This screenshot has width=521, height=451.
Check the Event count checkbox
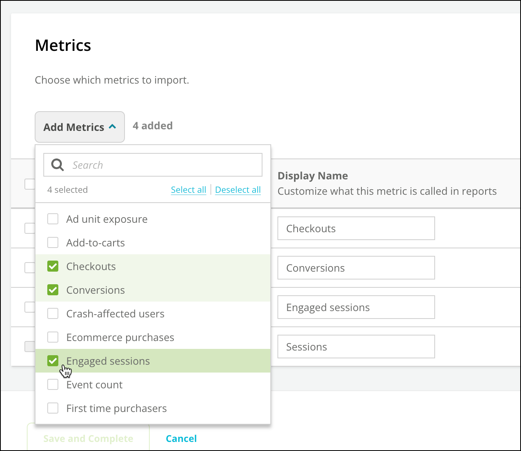(53, 384)
